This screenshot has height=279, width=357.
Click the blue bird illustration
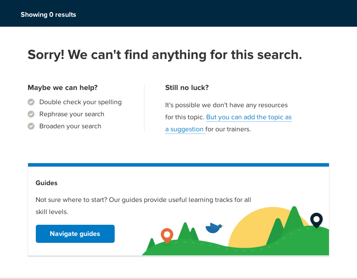coord(213,227)
